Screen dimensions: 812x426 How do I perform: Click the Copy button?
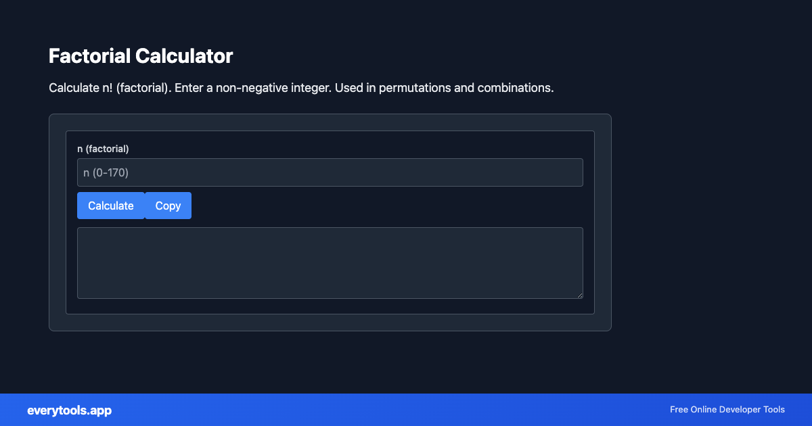click(x=168, y=206)
